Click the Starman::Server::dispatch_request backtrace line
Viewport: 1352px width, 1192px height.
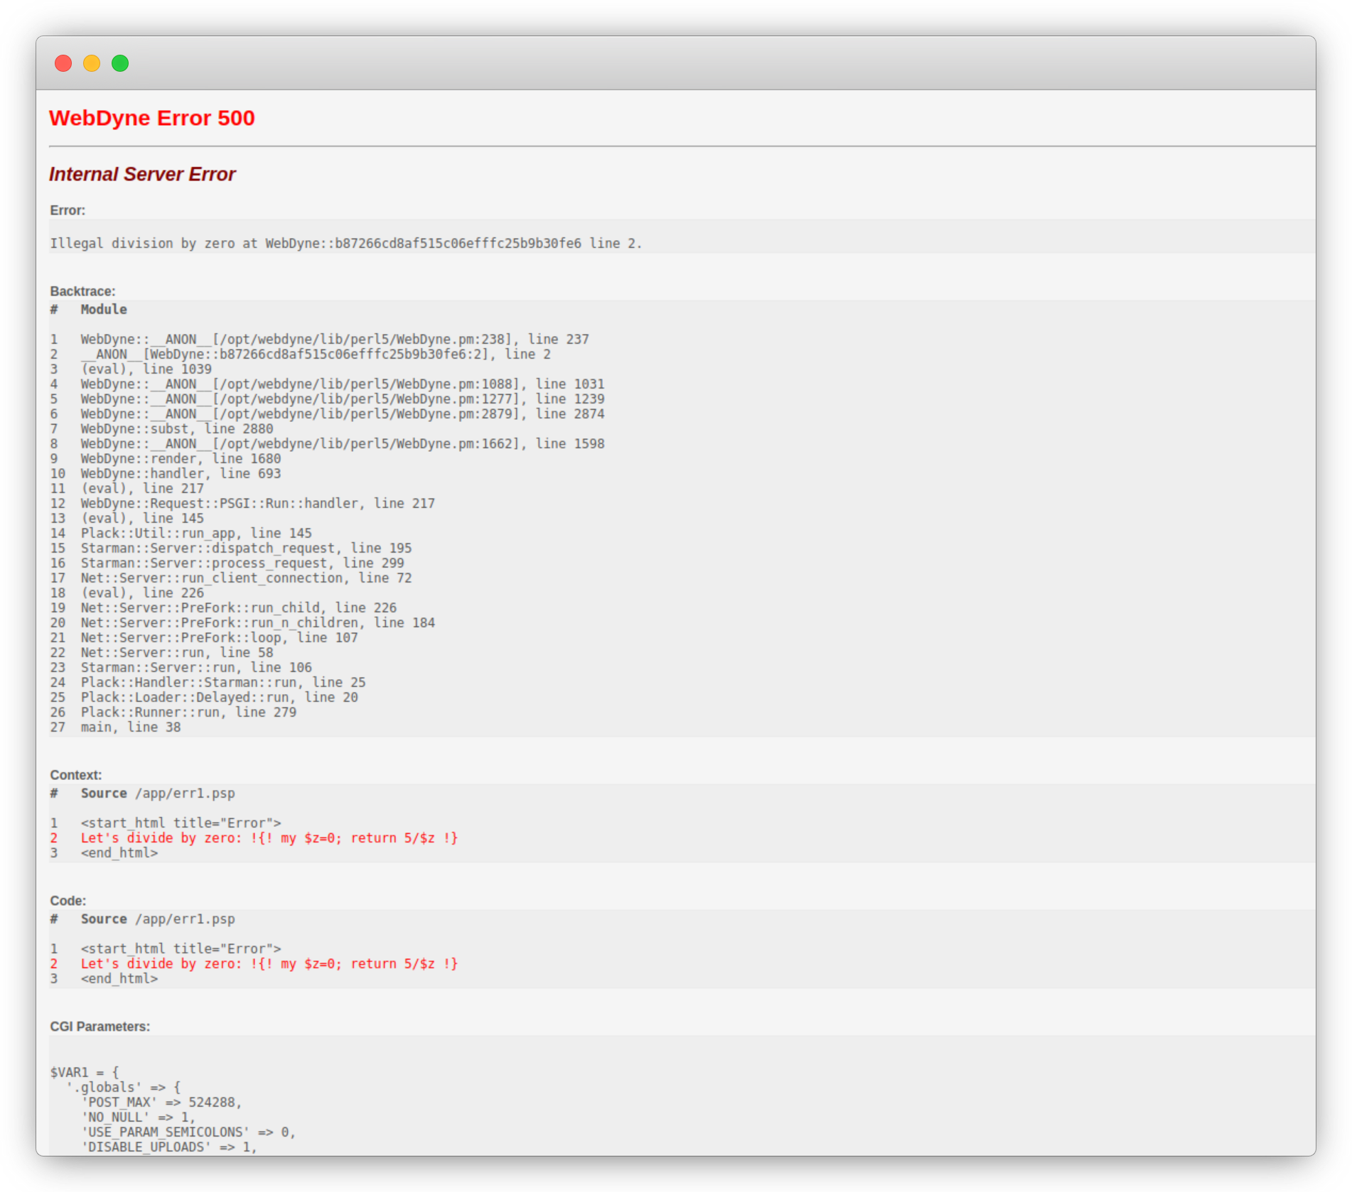click(246, 548)
